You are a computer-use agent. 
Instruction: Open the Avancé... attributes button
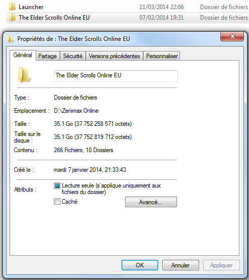(x=151, y=202)
